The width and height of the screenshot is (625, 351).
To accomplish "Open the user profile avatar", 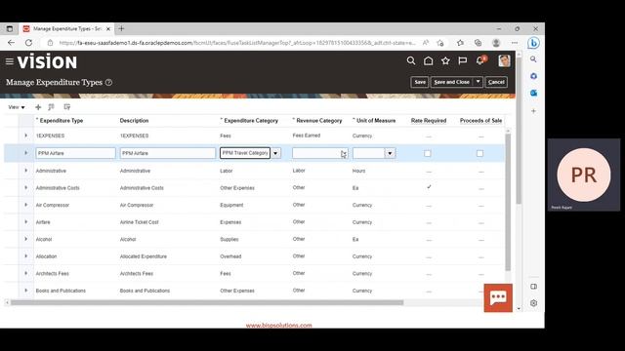I will pyautogui.click(x=504, y=60).
